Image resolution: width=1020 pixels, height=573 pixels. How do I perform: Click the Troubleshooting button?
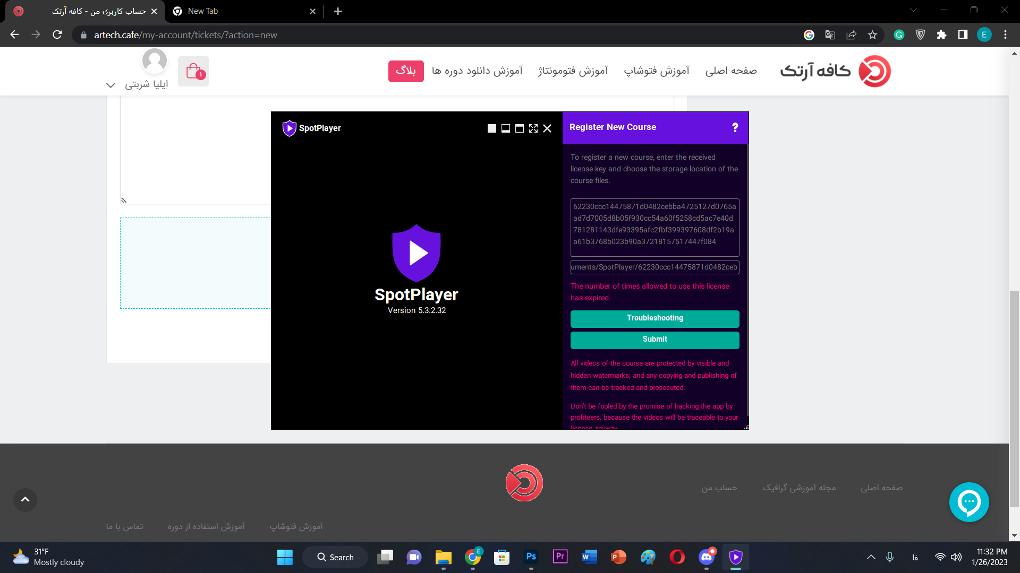pos(654,318)
